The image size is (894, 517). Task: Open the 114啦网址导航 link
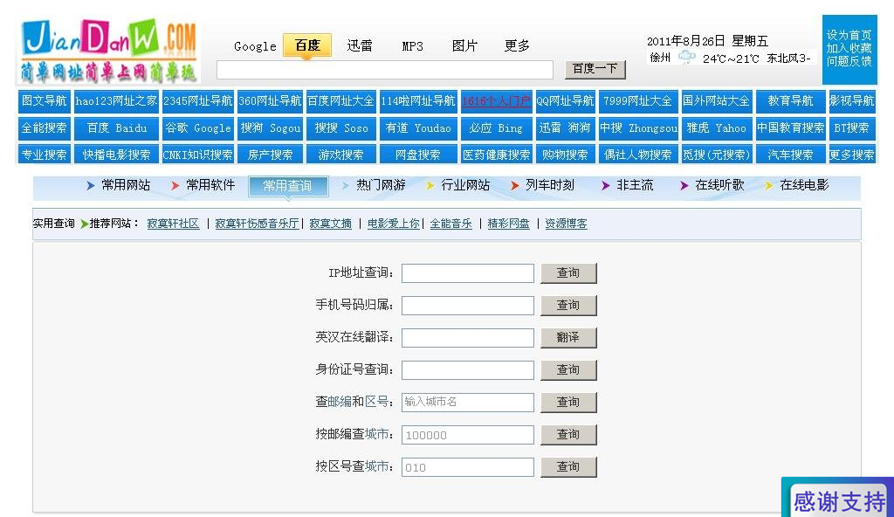tap(418, 101)
